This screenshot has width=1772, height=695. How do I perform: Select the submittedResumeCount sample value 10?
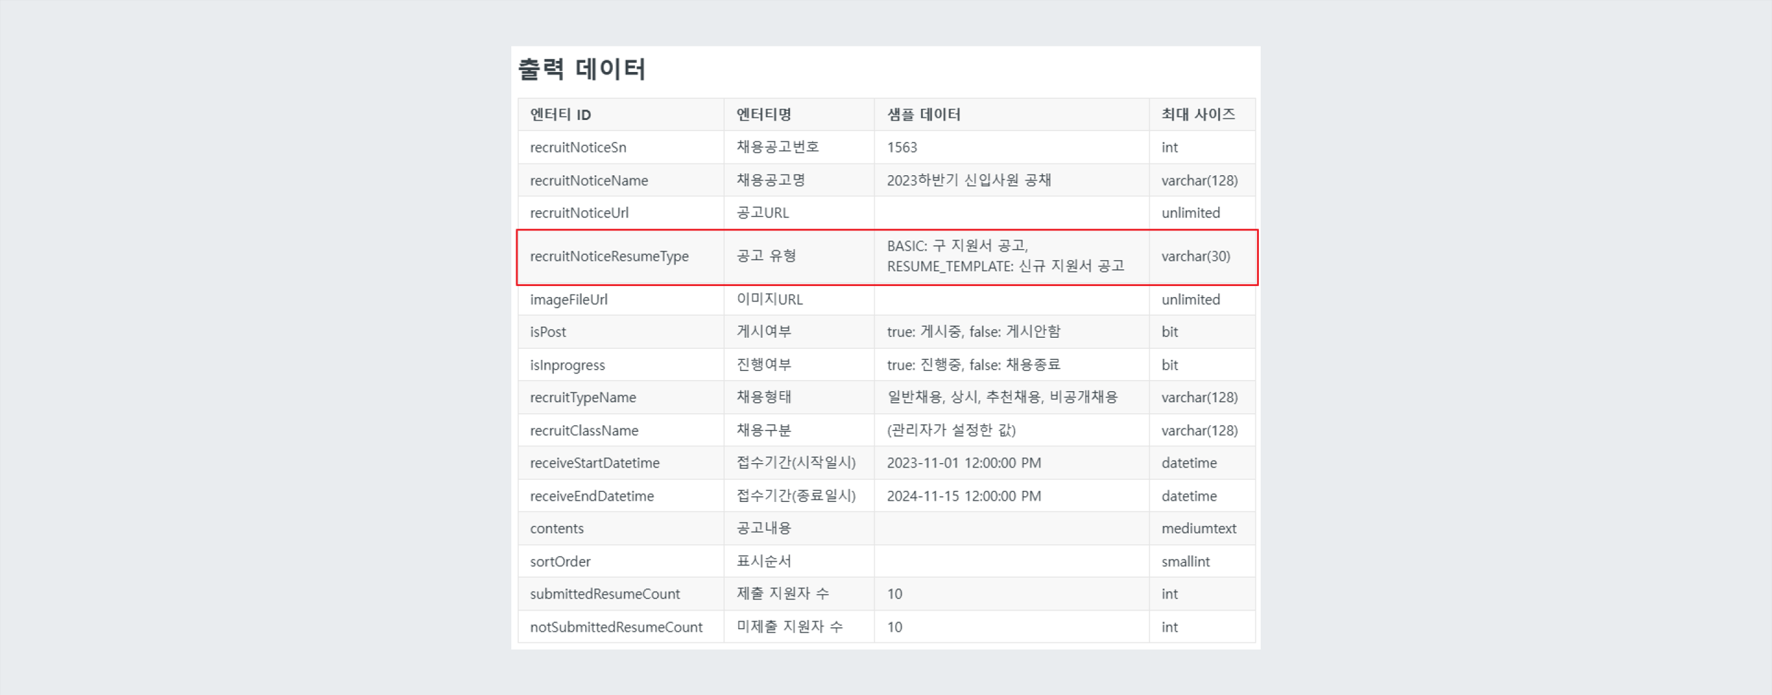coord(894,593)
